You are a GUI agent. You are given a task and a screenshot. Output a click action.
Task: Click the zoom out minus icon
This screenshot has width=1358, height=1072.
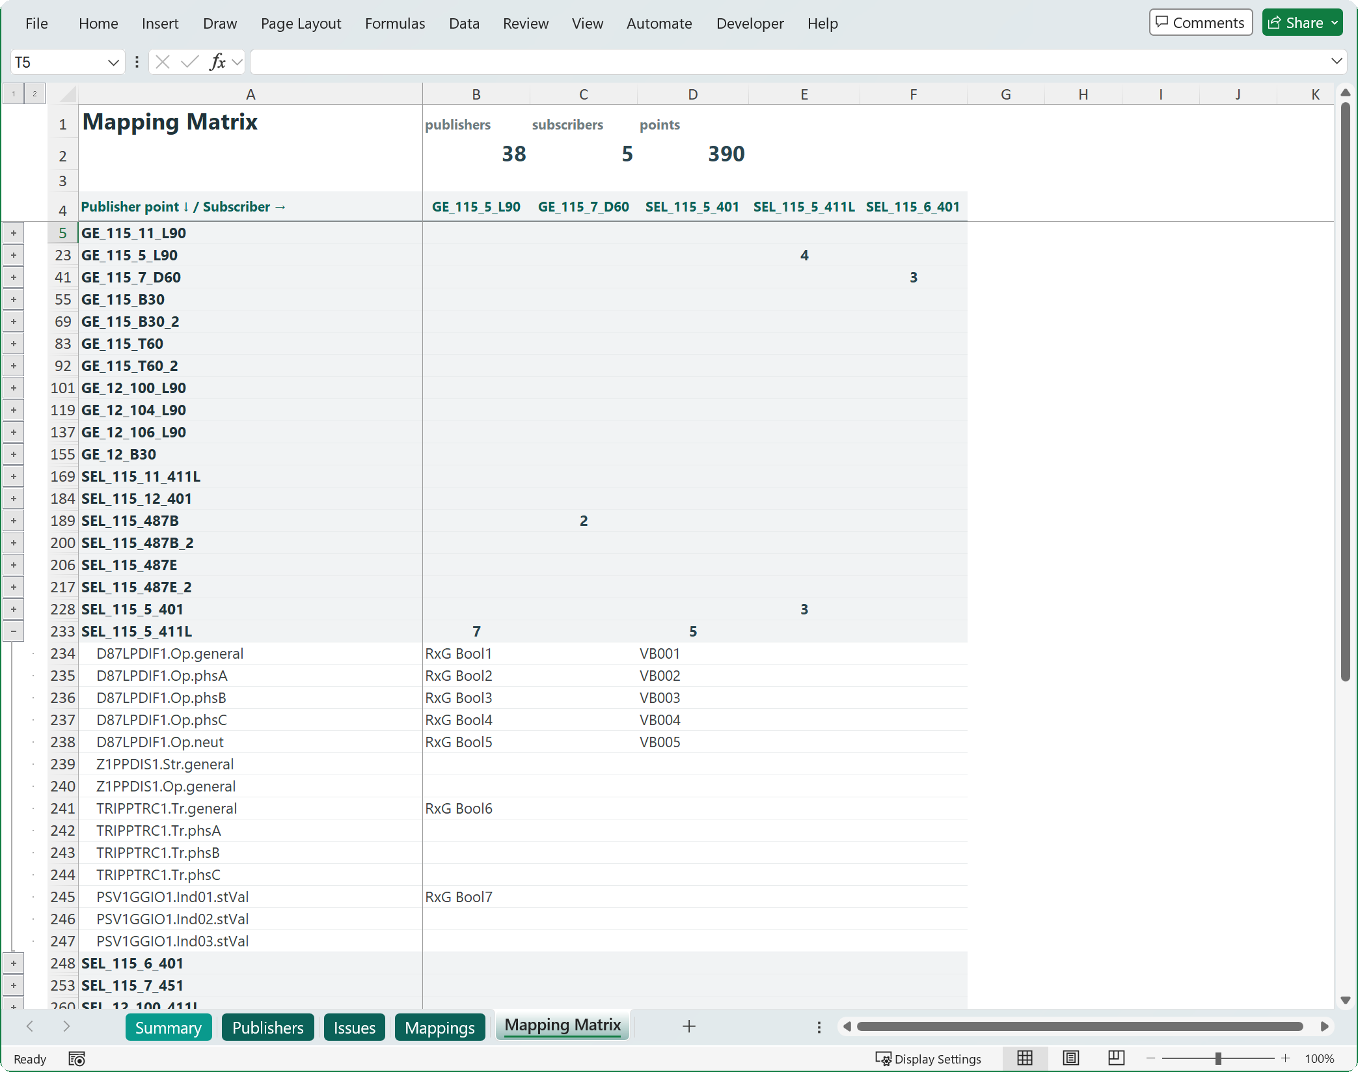[x=1150, y=1058]
